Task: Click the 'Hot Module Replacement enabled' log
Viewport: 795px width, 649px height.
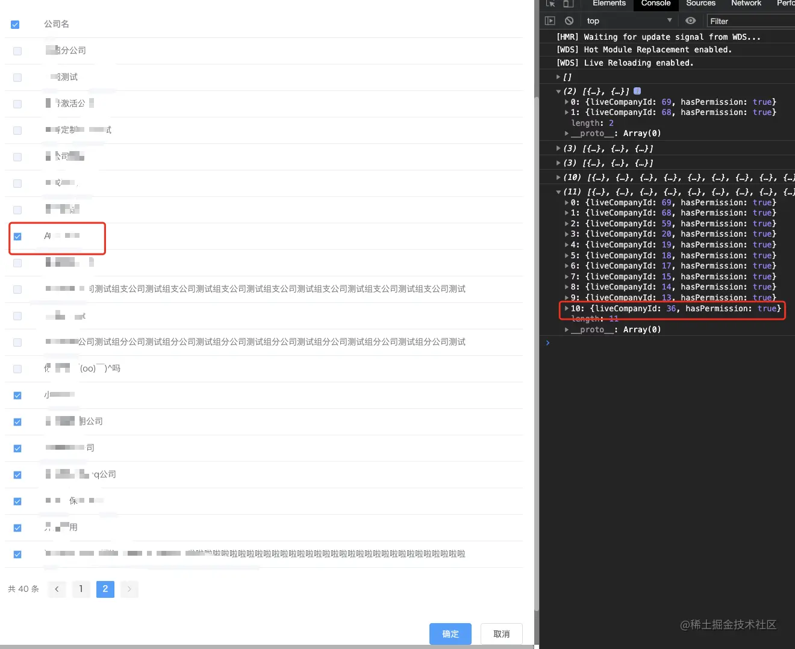Action: (x=644, y=50)
